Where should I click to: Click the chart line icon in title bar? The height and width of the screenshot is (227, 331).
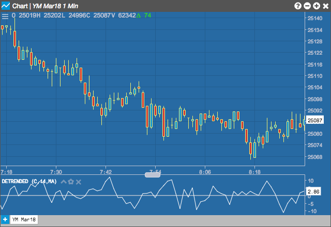tap(6, 6)
